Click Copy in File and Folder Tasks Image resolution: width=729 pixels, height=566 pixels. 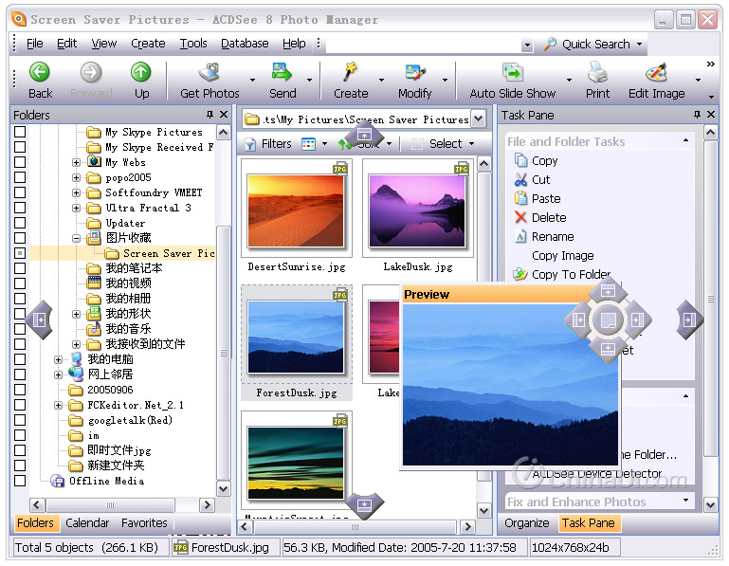[x=545, y=161]
